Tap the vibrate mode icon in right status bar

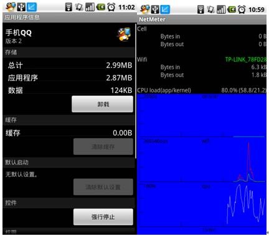click(x=210, y=9)
